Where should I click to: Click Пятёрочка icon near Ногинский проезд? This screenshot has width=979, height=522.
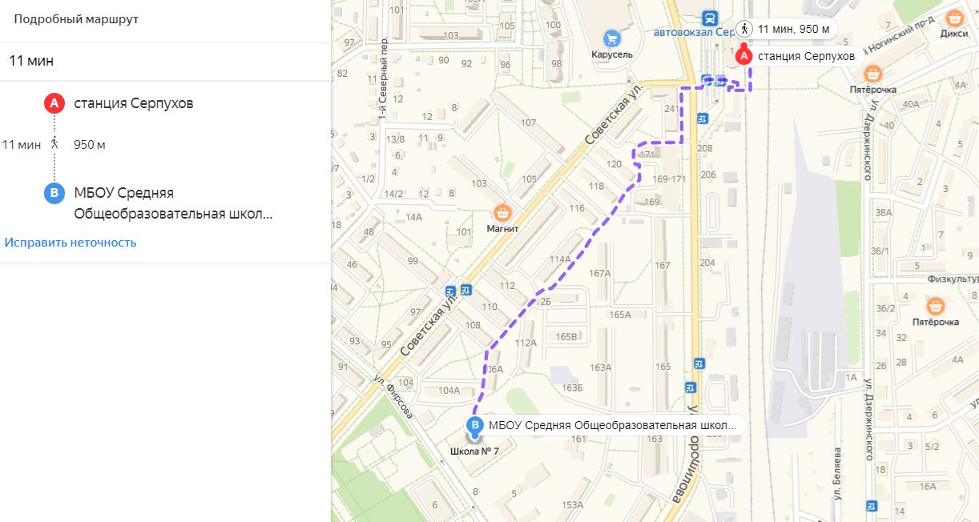pyautogui.click(x=873, y=74)
